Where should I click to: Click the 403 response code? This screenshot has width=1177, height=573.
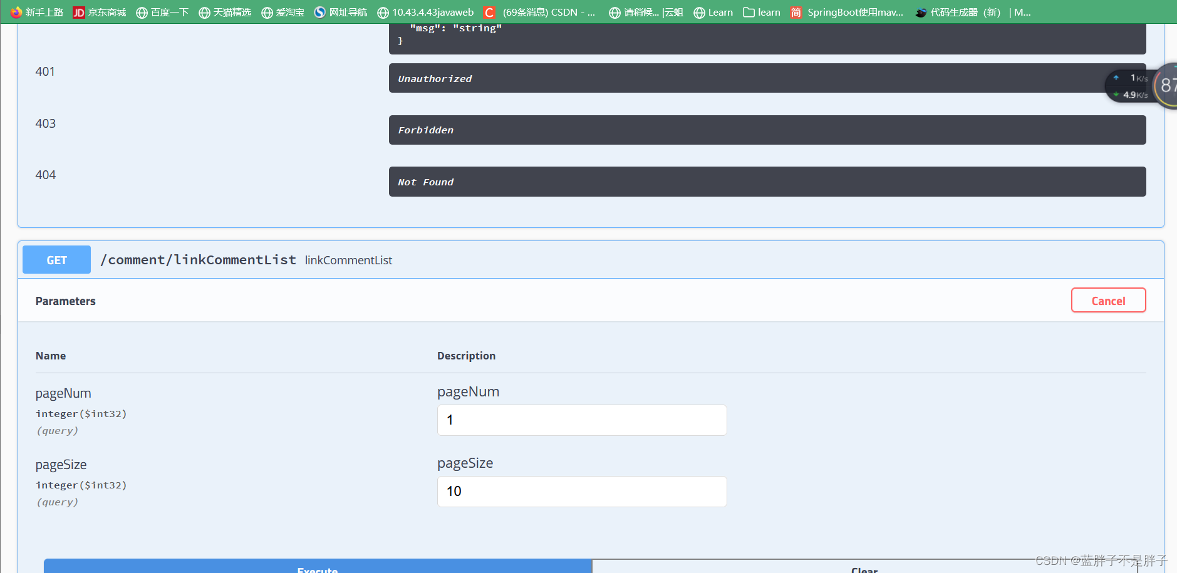45,123
